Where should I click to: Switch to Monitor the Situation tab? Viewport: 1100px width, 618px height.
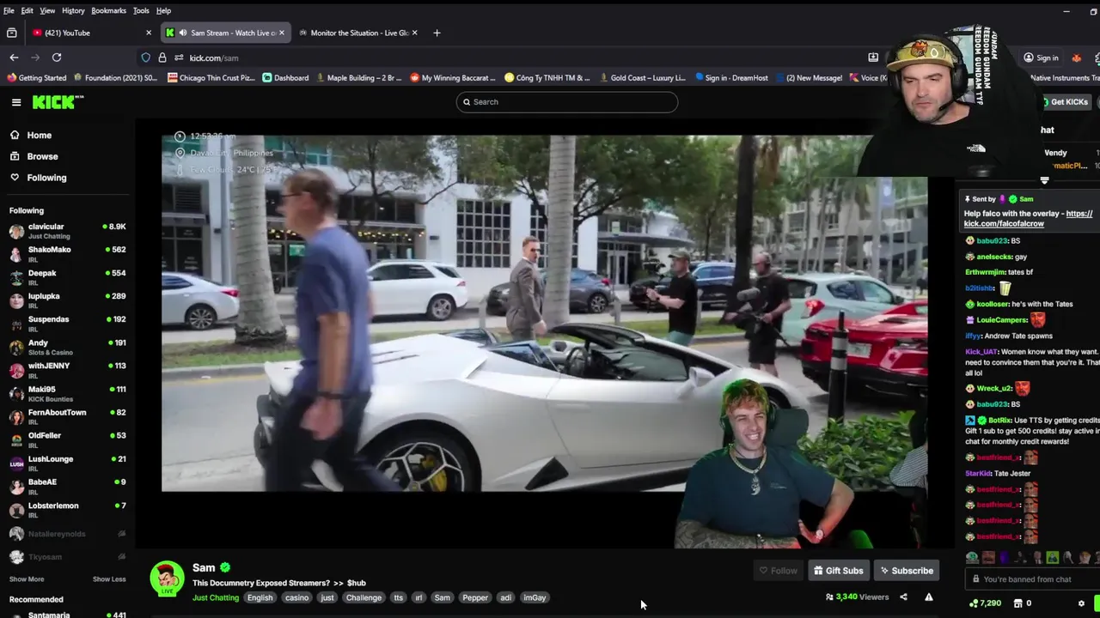click(x=357, y=33)
